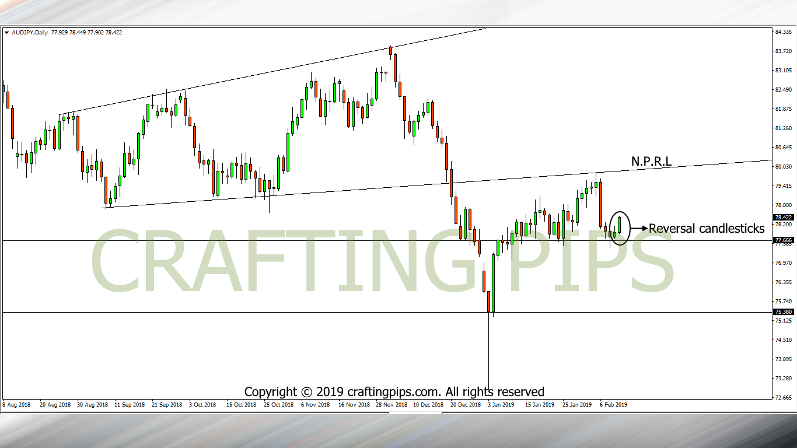Click the 83.720 price axis label
The height and width of the screenshot is (448, 797).
tap(783, 51)
